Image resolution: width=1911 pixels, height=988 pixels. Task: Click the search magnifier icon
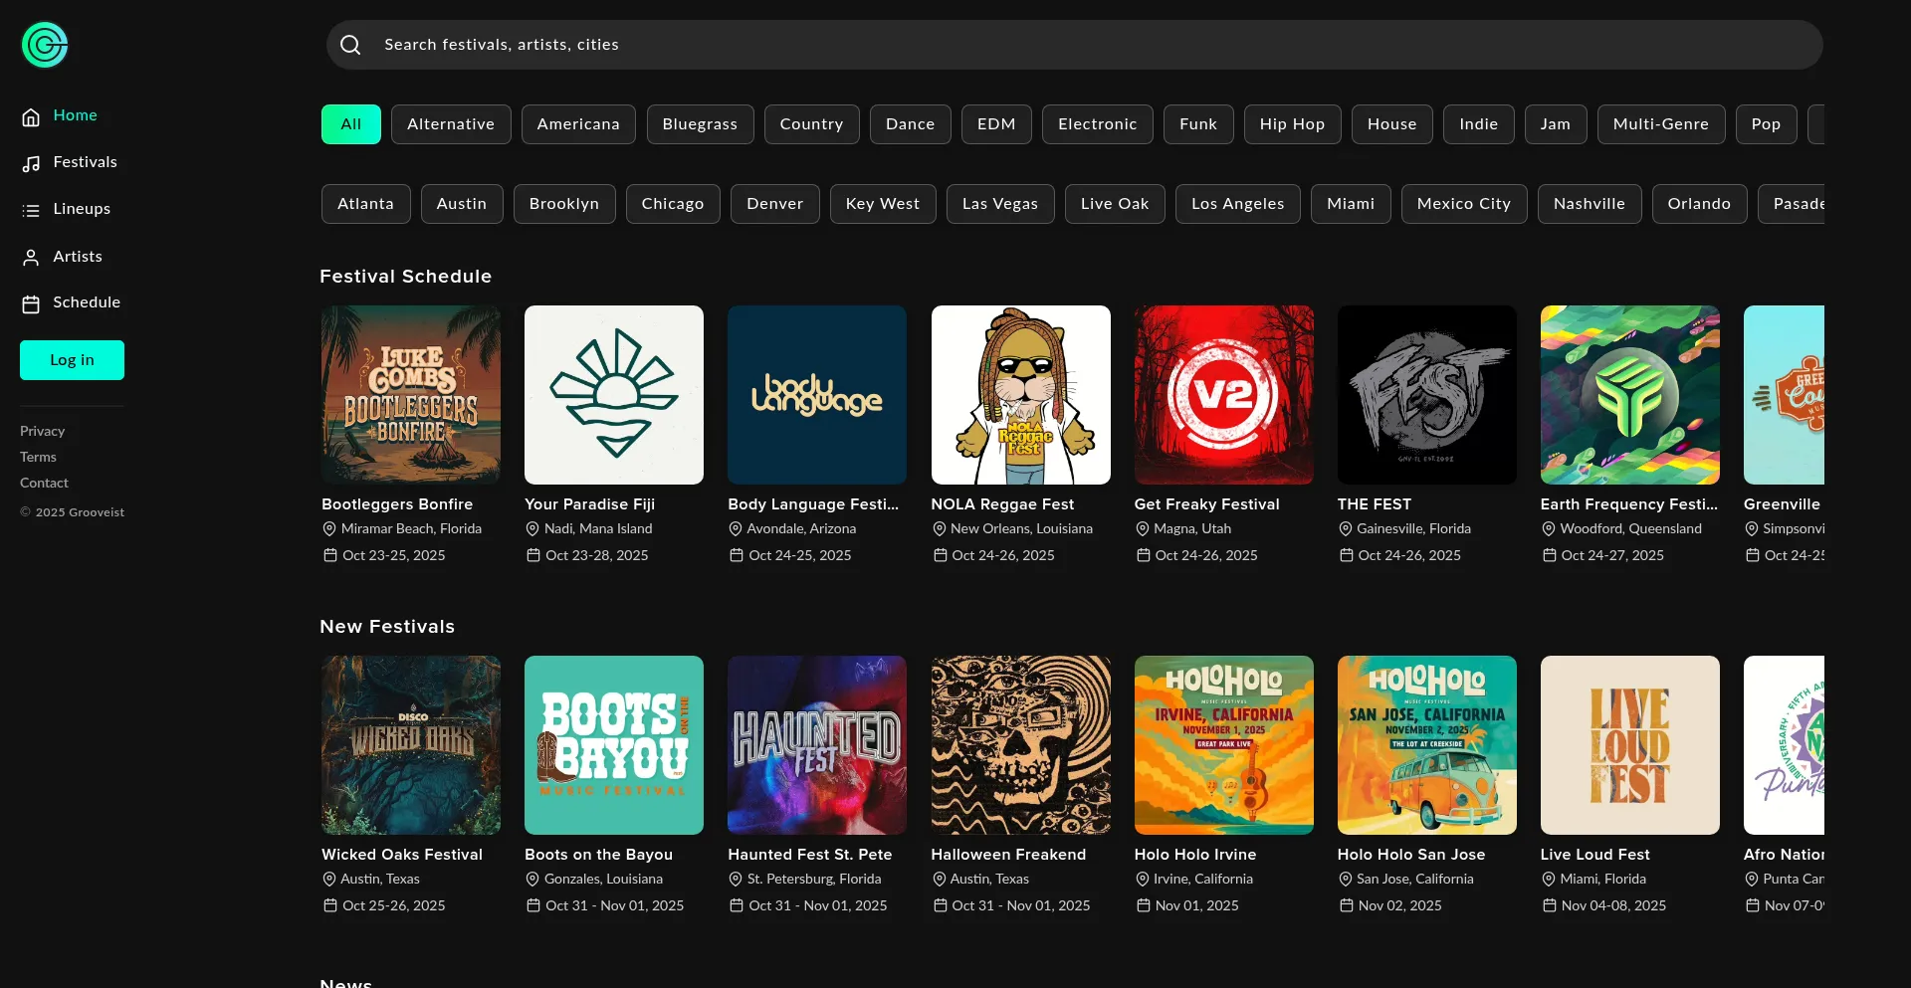point(350,45)
